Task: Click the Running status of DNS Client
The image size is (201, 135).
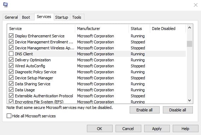Action: pyautogui.click(x=138, y=54)
